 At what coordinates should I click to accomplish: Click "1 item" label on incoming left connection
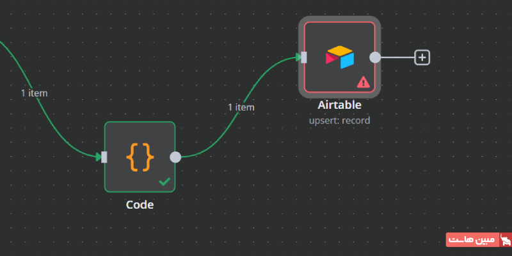(x=34, y=93)
